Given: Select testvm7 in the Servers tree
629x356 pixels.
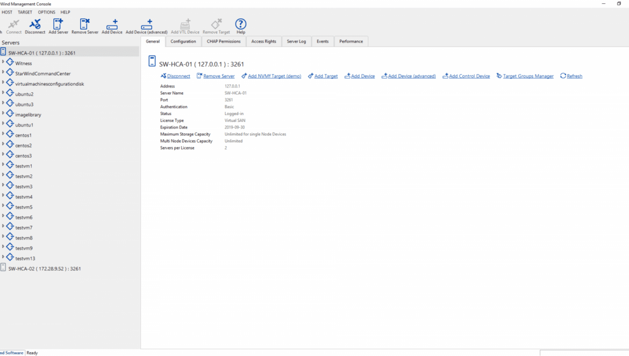Looking at the screenshot, I should click(24, 228).
